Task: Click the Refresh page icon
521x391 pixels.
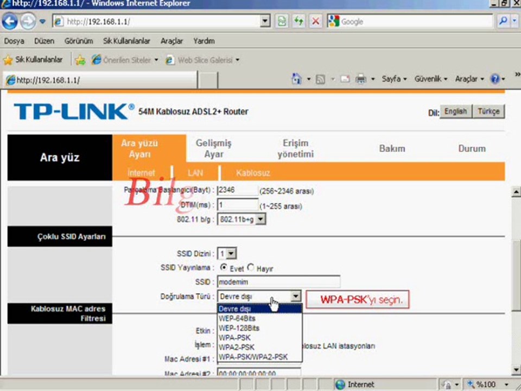Action: click(x=298, y=22)
